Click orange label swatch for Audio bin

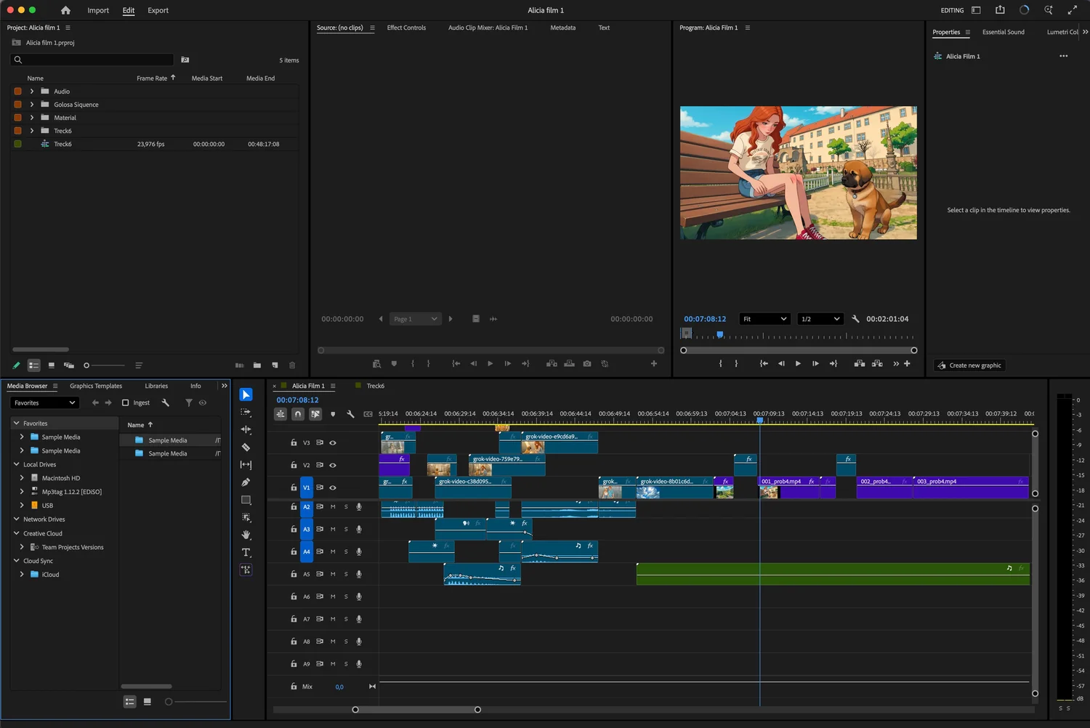click(17, 92)
